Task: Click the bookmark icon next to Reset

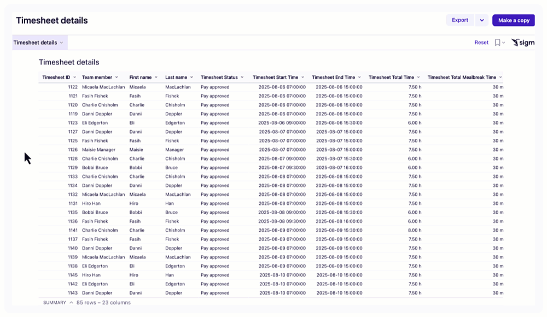Action: pyautogui.click(x=497, y=43)
